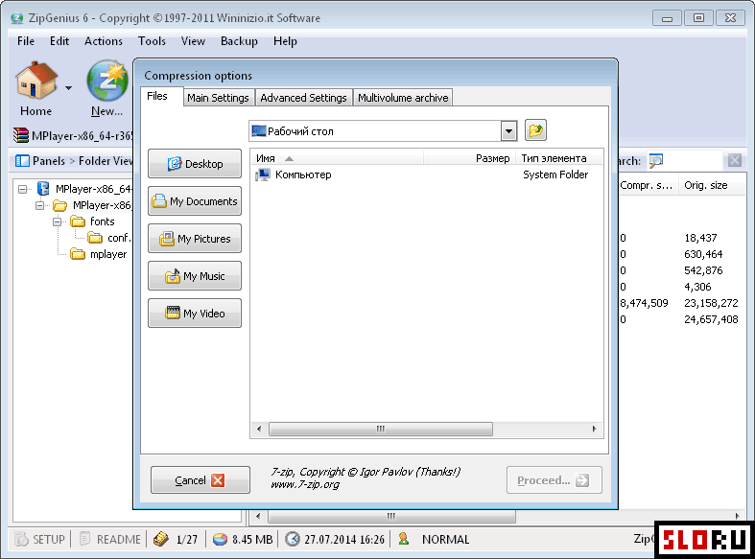Select the mplayer folder in tree
Screen dimensions: 755x559
(x=108, y=254)
